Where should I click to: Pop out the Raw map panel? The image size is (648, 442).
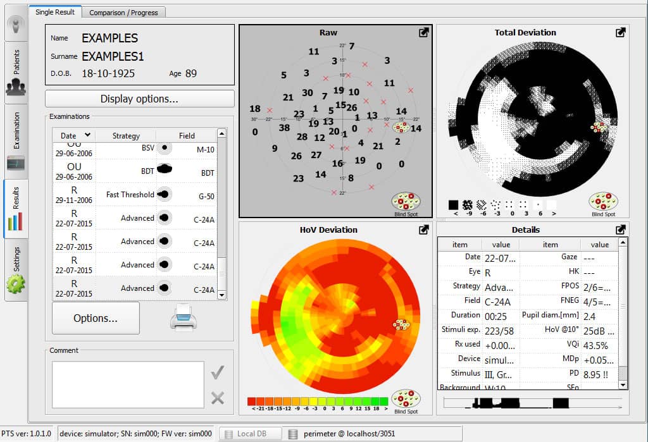tap(424, 32)
